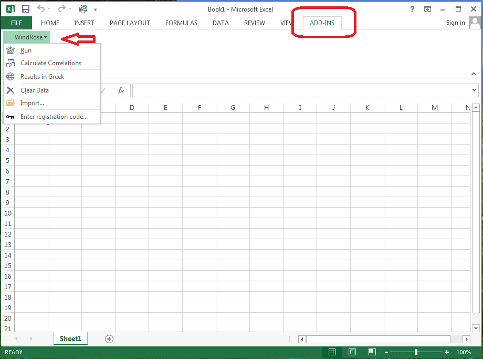Click the key icon for registration code entry
Screen dimensions: 483x359
pyautogui.click(x=10, y=116)
